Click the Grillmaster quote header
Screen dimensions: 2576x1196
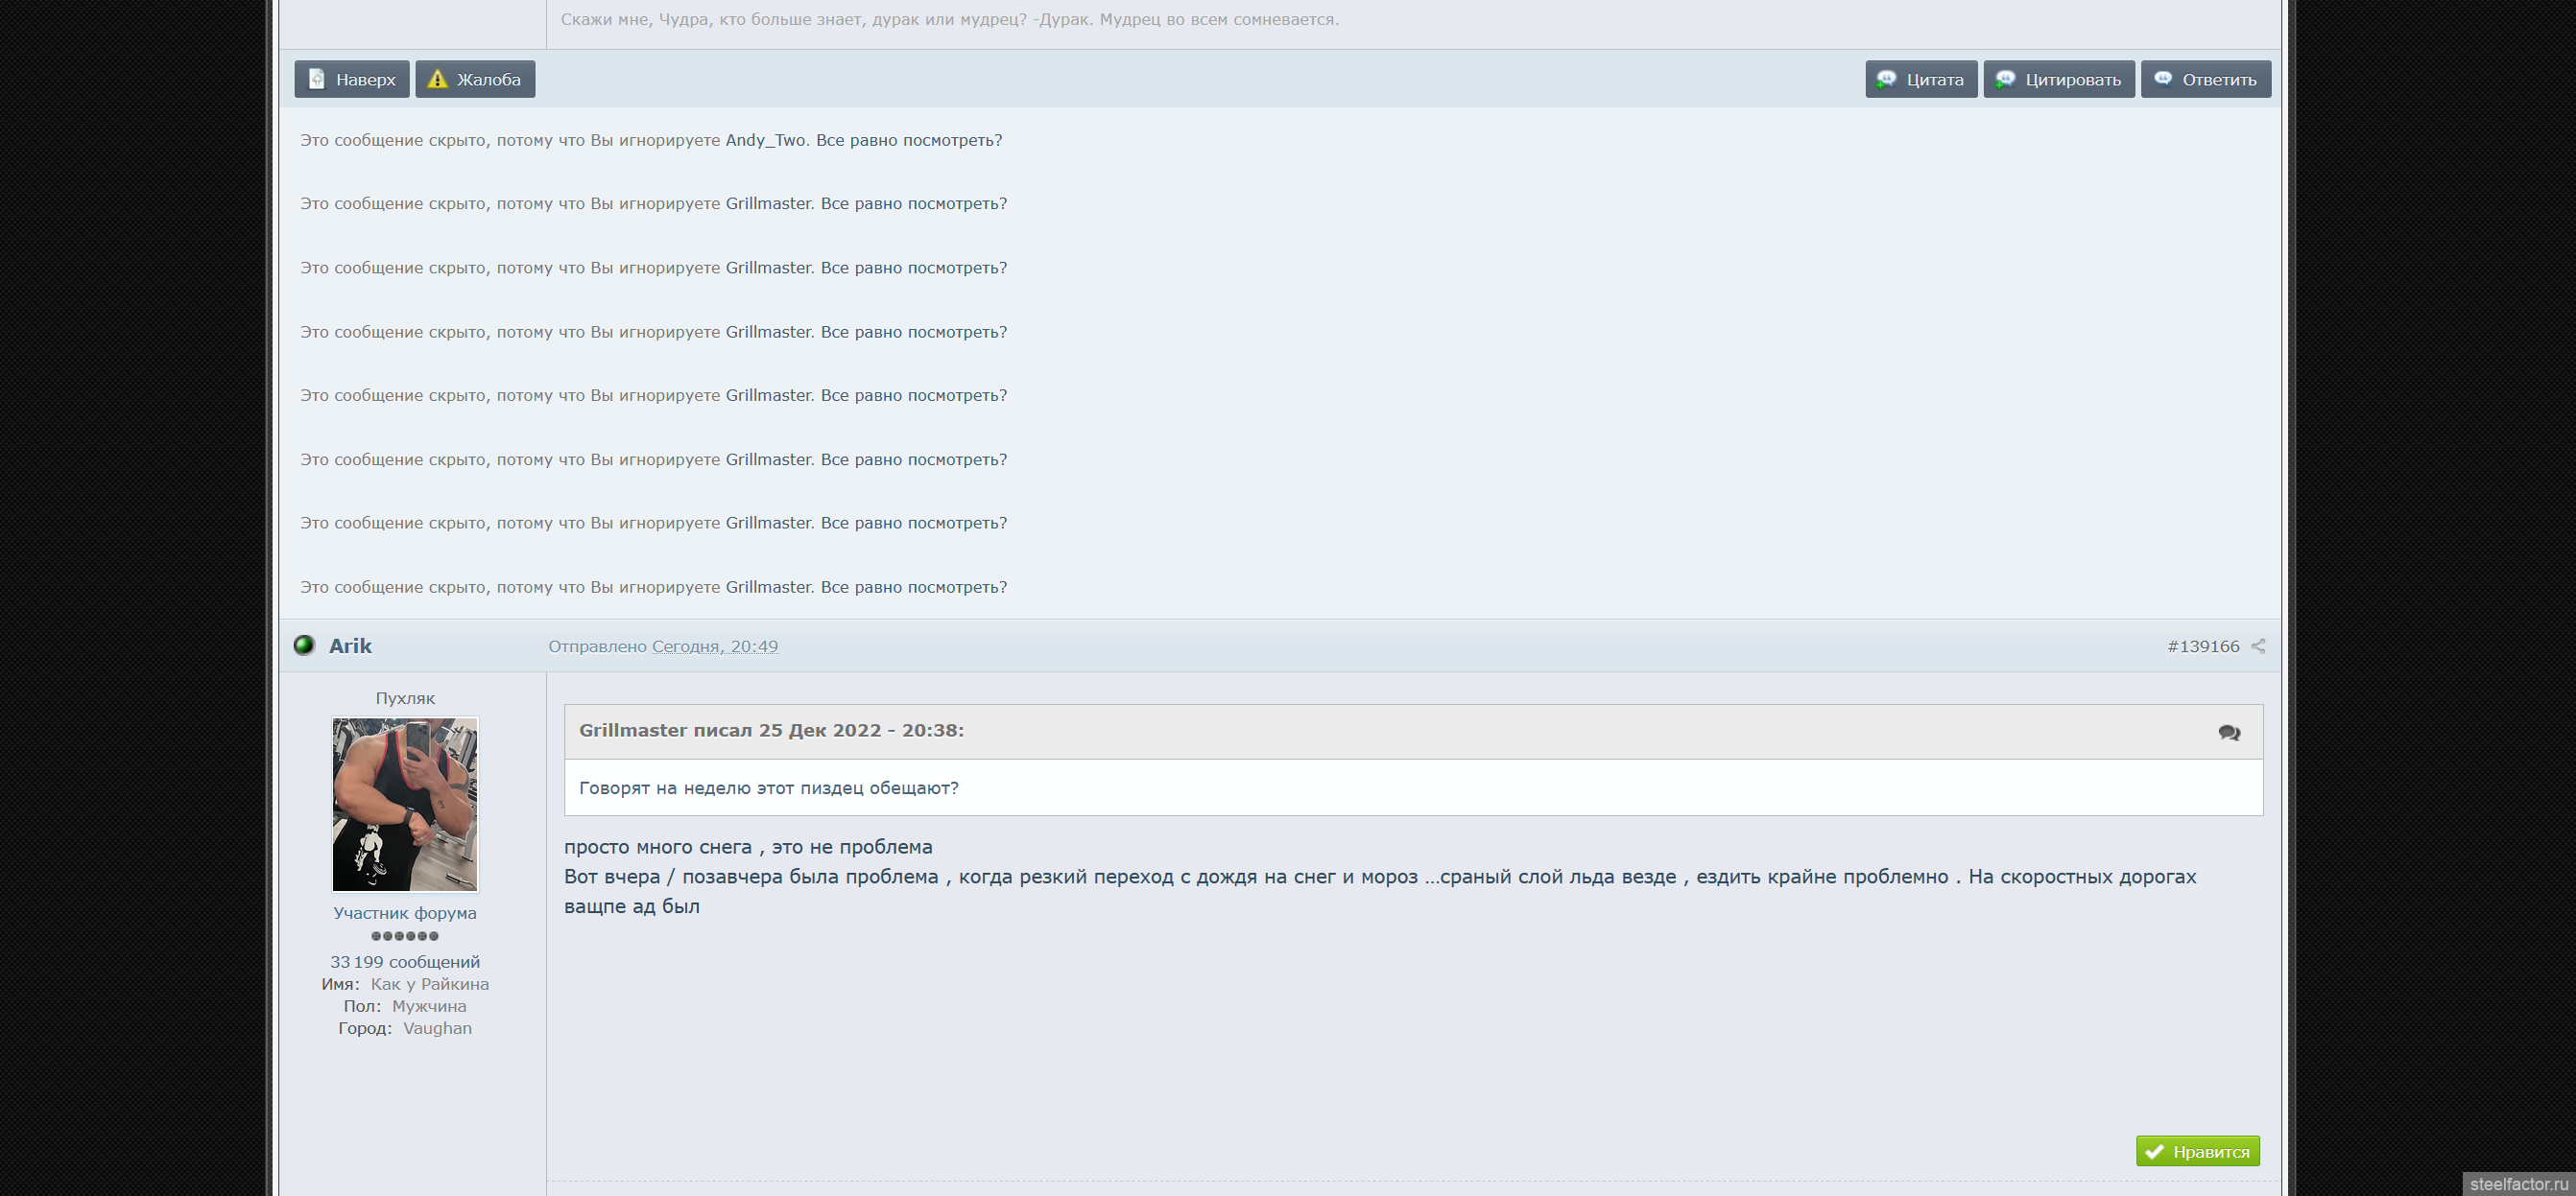pos(771,731)
